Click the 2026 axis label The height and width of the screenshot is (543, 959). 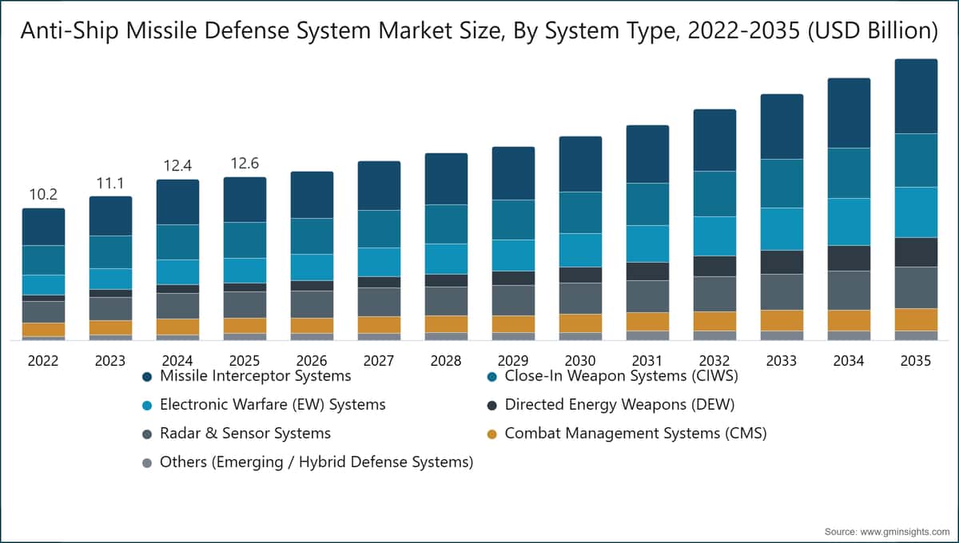(312, 361)
